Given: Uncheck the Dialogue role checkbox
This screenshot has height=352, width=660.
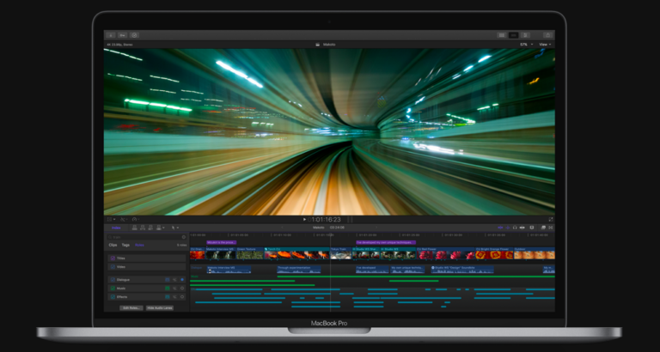Looking at the screenshot, I should click(x=113, y=280).
